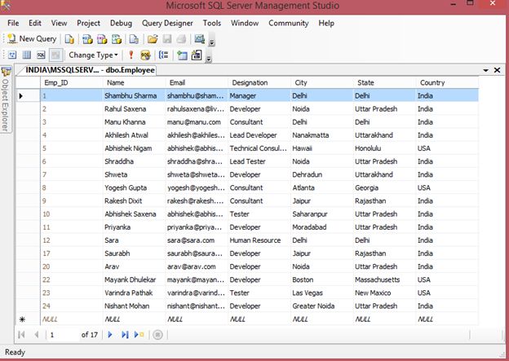This screenshot has height=361, width=509.
Task: Open the active files dropdown arrow by tab
Action: tap(486, 71)
